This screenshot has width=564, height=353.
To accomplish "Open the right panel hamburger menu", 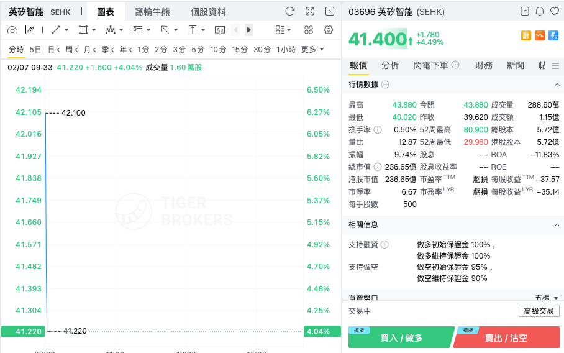I will click(555, 66).
